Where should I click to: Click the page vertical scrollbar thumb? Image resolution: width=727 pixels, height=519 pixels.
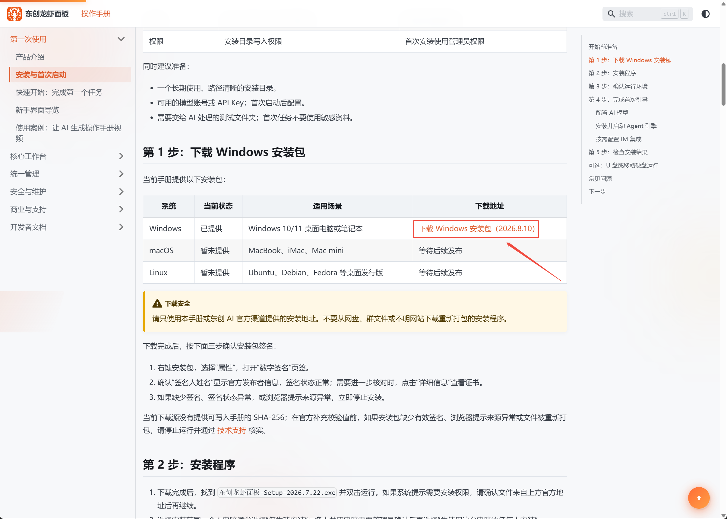[x=723, y=84]
